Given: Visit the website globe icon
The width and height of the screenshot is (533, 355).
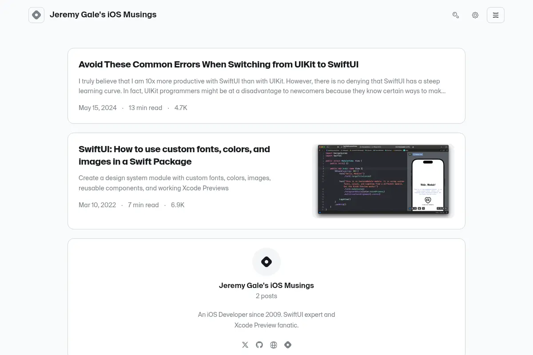Looking at the screenshot, I should pos(274,345).
